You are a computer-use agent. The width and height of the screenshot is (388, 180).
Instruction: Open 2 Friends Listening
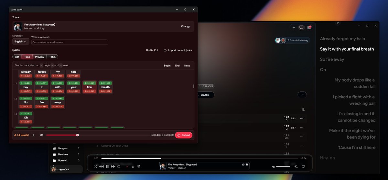pos(292,40)
